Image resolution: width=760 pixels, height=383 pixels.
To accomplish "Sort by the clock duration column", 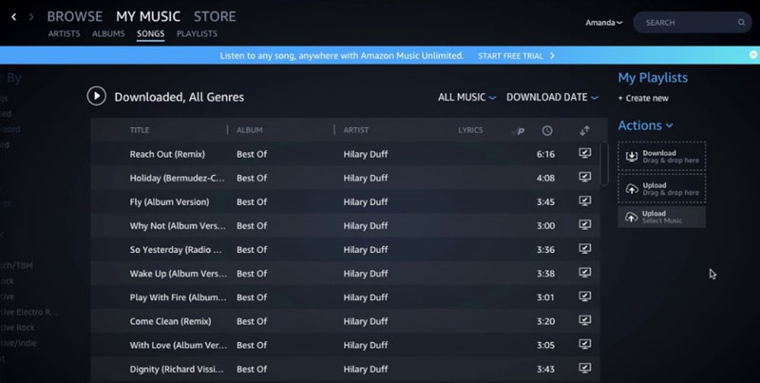I will coord(547,130).
